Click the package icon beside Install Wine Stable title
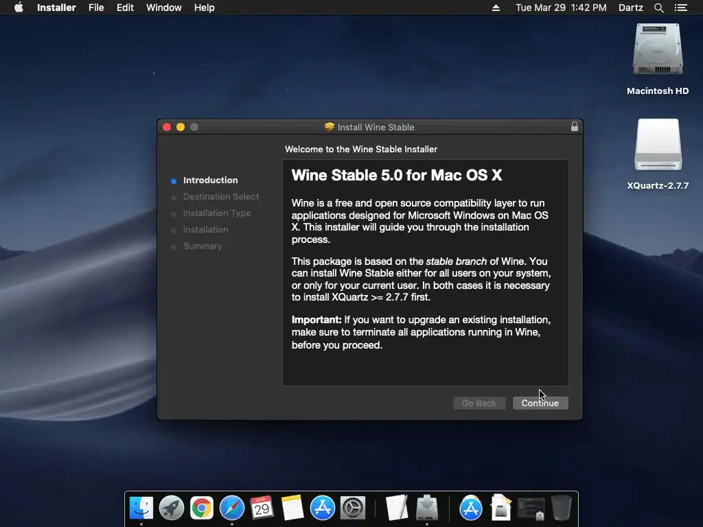The height and width of the screenshot is (527, 703). (x=330, y=127)
